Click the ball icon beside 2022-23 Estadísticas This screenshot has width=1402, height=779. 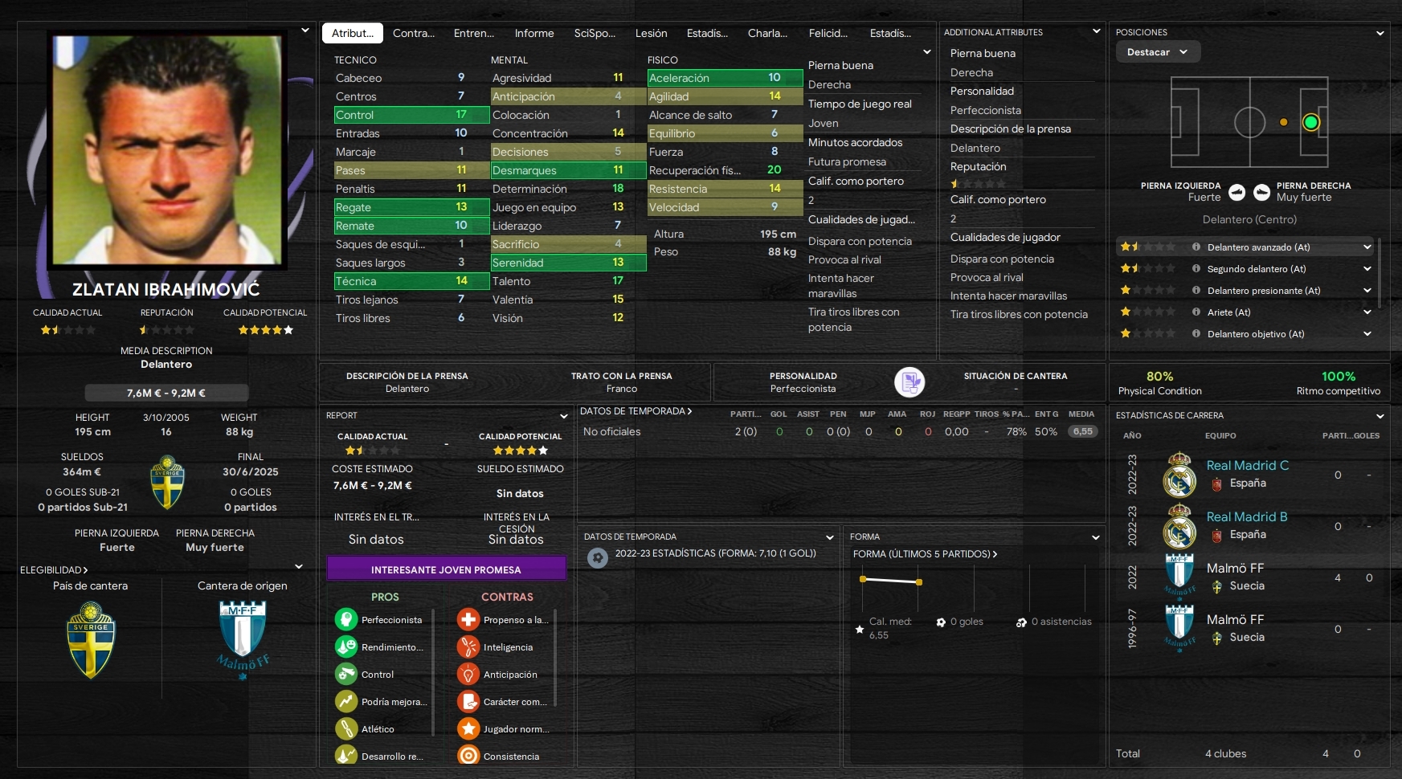(x=597, y=557)
